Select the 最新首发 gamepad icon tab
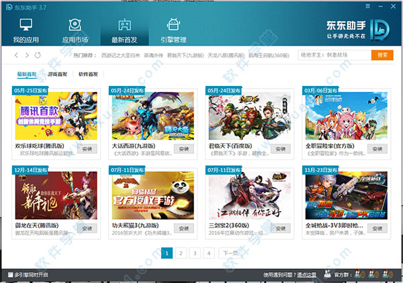 tap(124, 25)
